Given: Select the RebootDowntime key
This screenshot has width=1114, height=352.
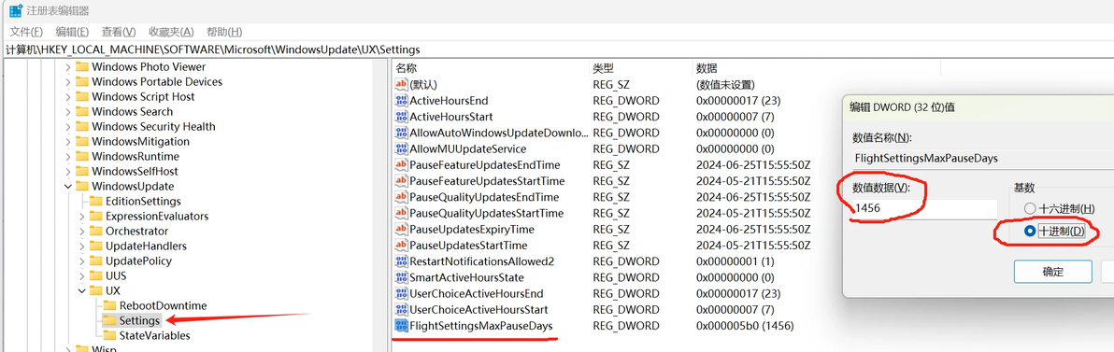Looking at the screenshot, I should (x=163, y=305).
